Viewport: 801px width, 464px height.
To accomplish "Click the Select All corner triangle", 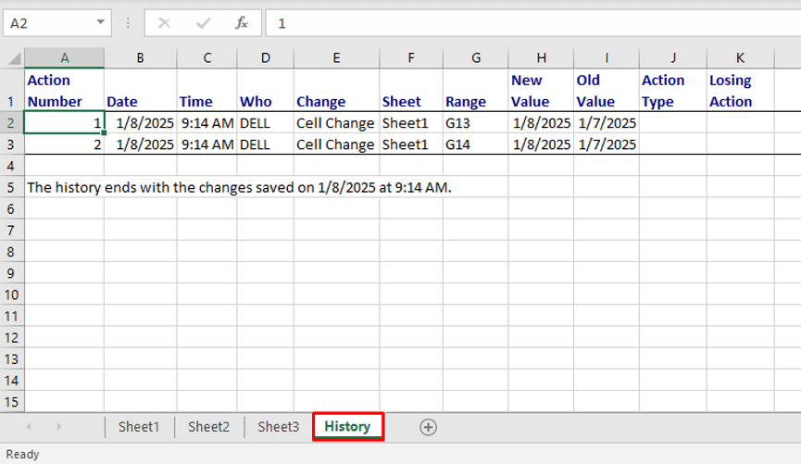I will [14, 58].
